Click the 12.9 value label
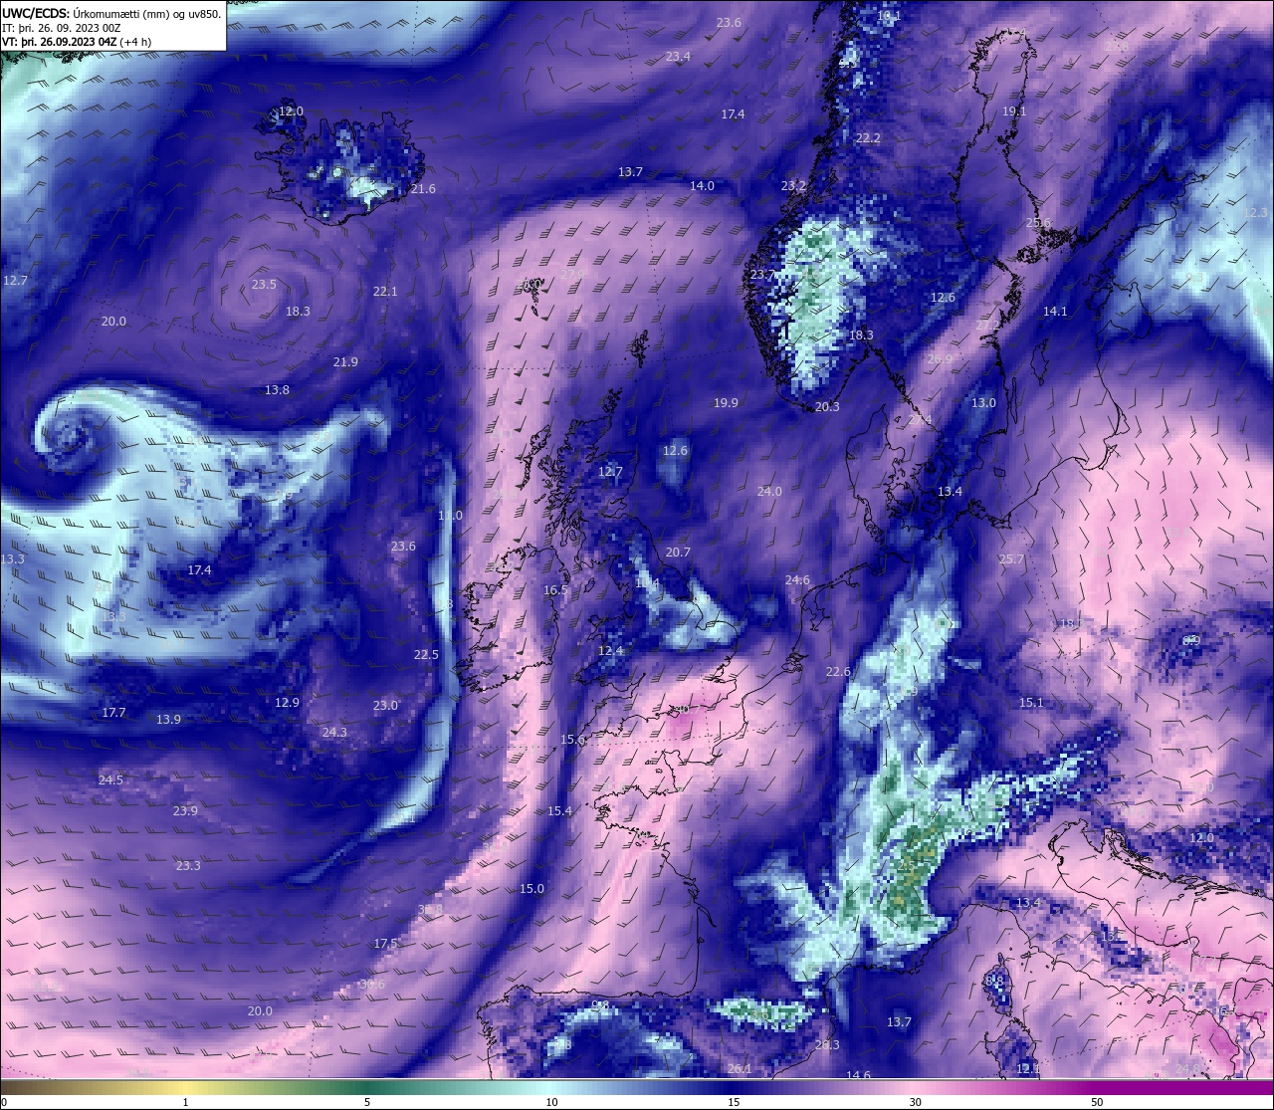This screenshot has height=1110, width=1274. (x=287, y=703)
